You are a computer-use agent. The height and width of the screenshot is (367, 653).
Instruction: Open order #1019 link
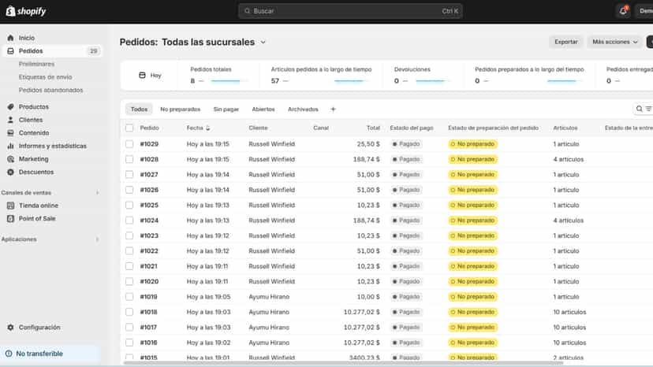(149, 297)
